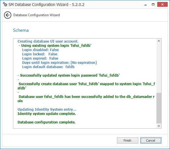
Task: Click the 'Database configuration complete.' log line
Action: 46,122
